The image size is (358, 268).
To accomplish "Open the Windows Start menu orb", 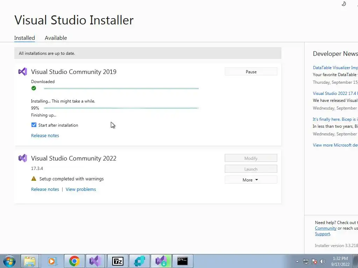I will coord(9,261).
